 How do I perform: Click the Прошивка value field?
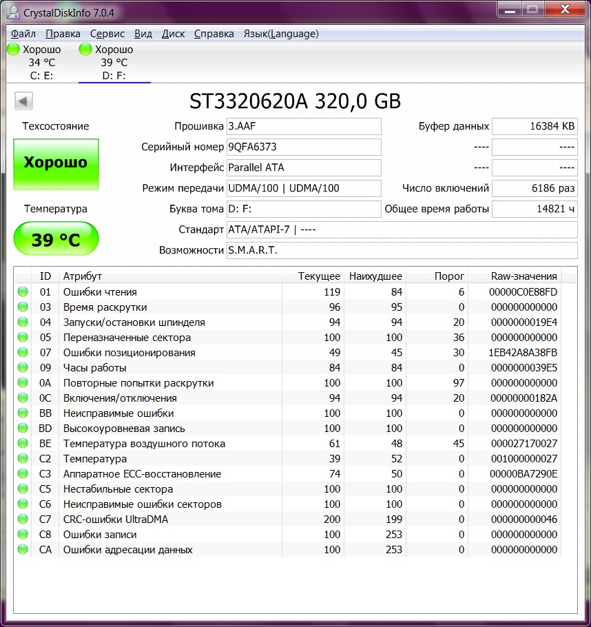click(303, 126)
